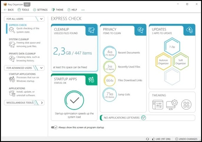The image size is (202, 142).
Task: Click the Recently Used Files 3 KB circle
Action: (110, 67)
